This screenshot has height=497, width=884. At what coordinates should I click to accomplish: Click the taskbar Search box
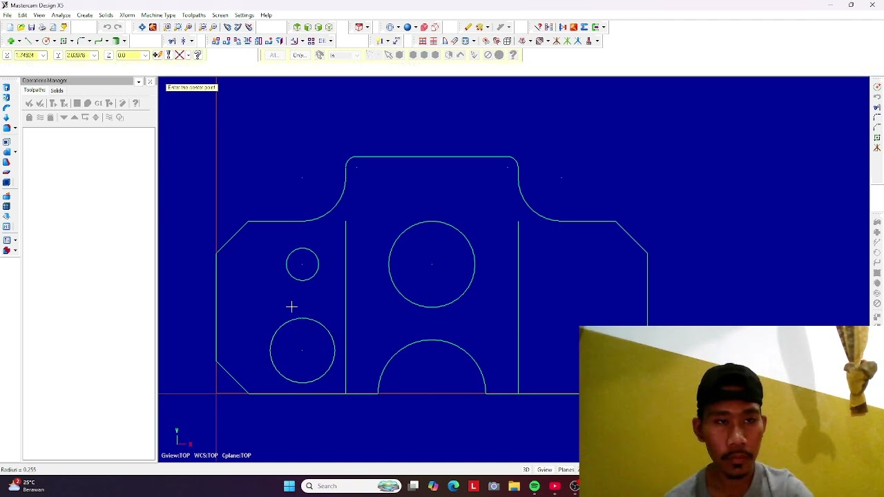pos(352,486)
